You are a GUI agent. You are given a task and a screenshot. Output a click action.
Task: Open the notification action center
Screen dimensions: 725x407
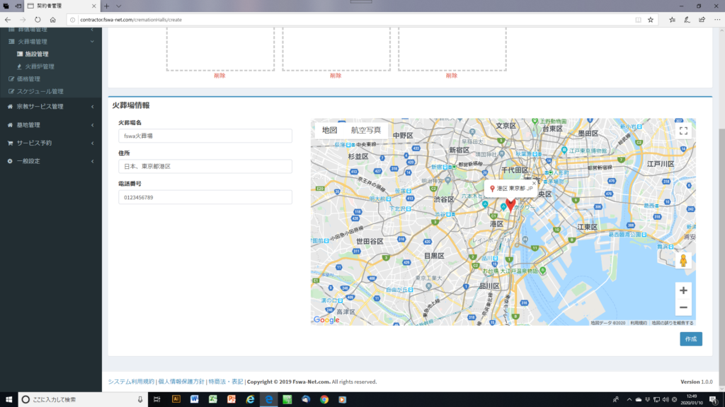(x=714, y=400)
